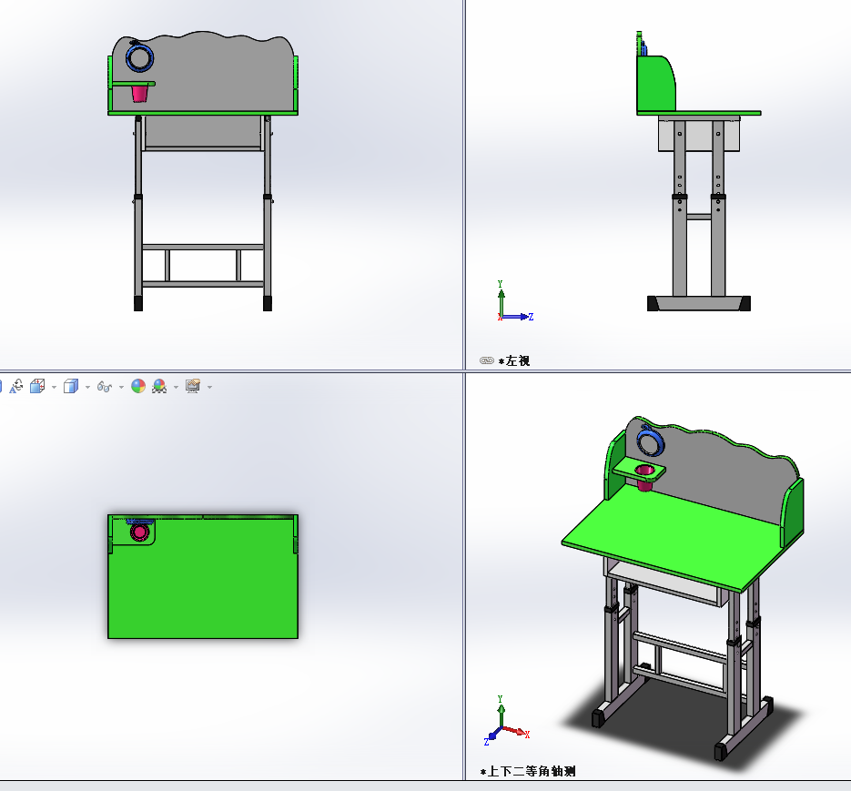
Task: Expand the Display Style dropdown arrow
Action: click(x=87, y=387)
